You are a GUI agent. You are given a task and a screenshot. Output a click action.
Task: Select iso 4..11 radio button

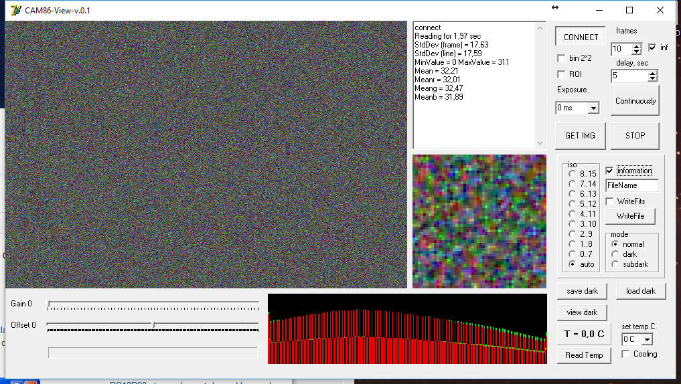click(x=572, y=214)
